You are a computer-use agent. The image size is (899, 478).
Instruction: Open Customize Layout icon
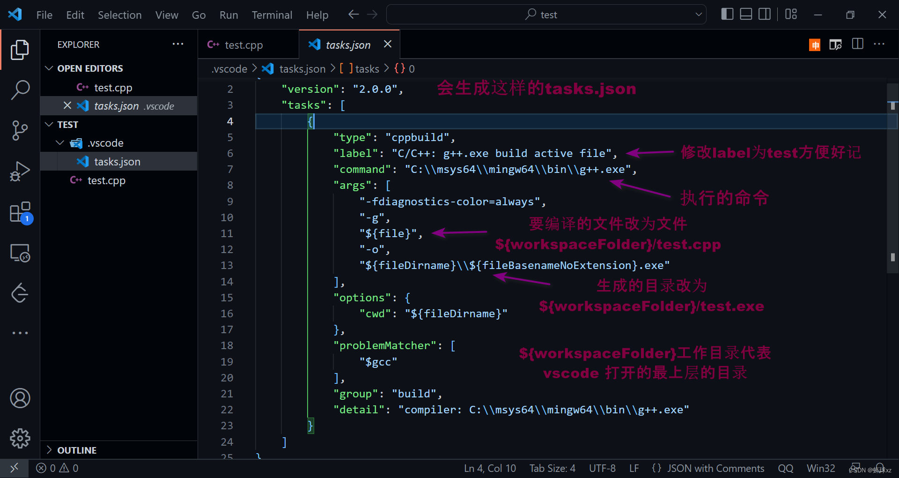[791, 15]
